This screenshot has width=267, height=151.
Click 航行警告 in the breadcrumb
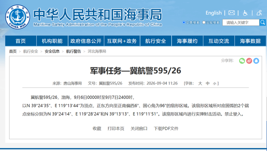tap(74, 51)
